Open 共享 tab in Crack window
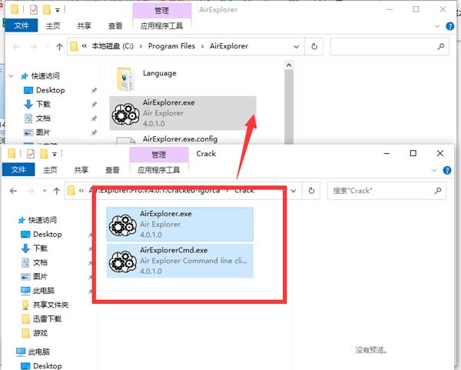 81,170
